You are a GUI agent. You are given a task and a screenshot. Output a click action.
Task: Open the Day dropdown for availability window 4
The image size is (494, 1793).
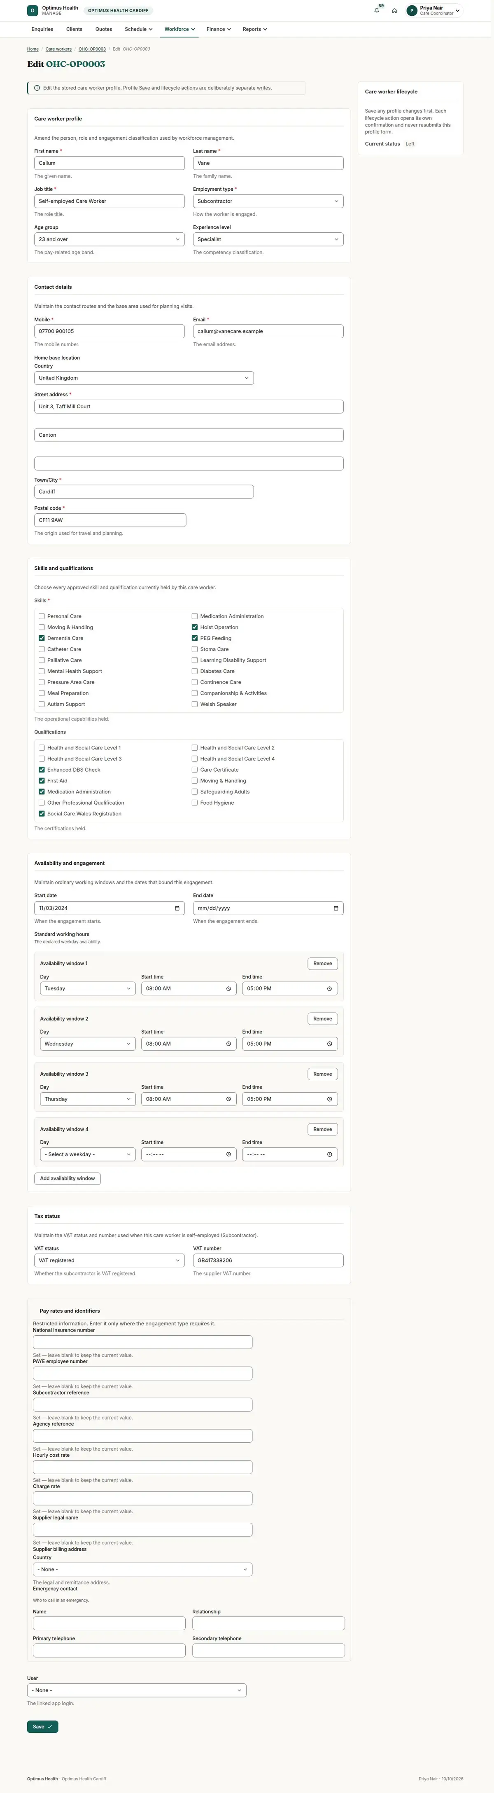click(x=88, y=1155)
